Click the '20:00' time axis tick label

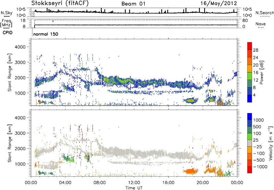[x=203, y=183]
